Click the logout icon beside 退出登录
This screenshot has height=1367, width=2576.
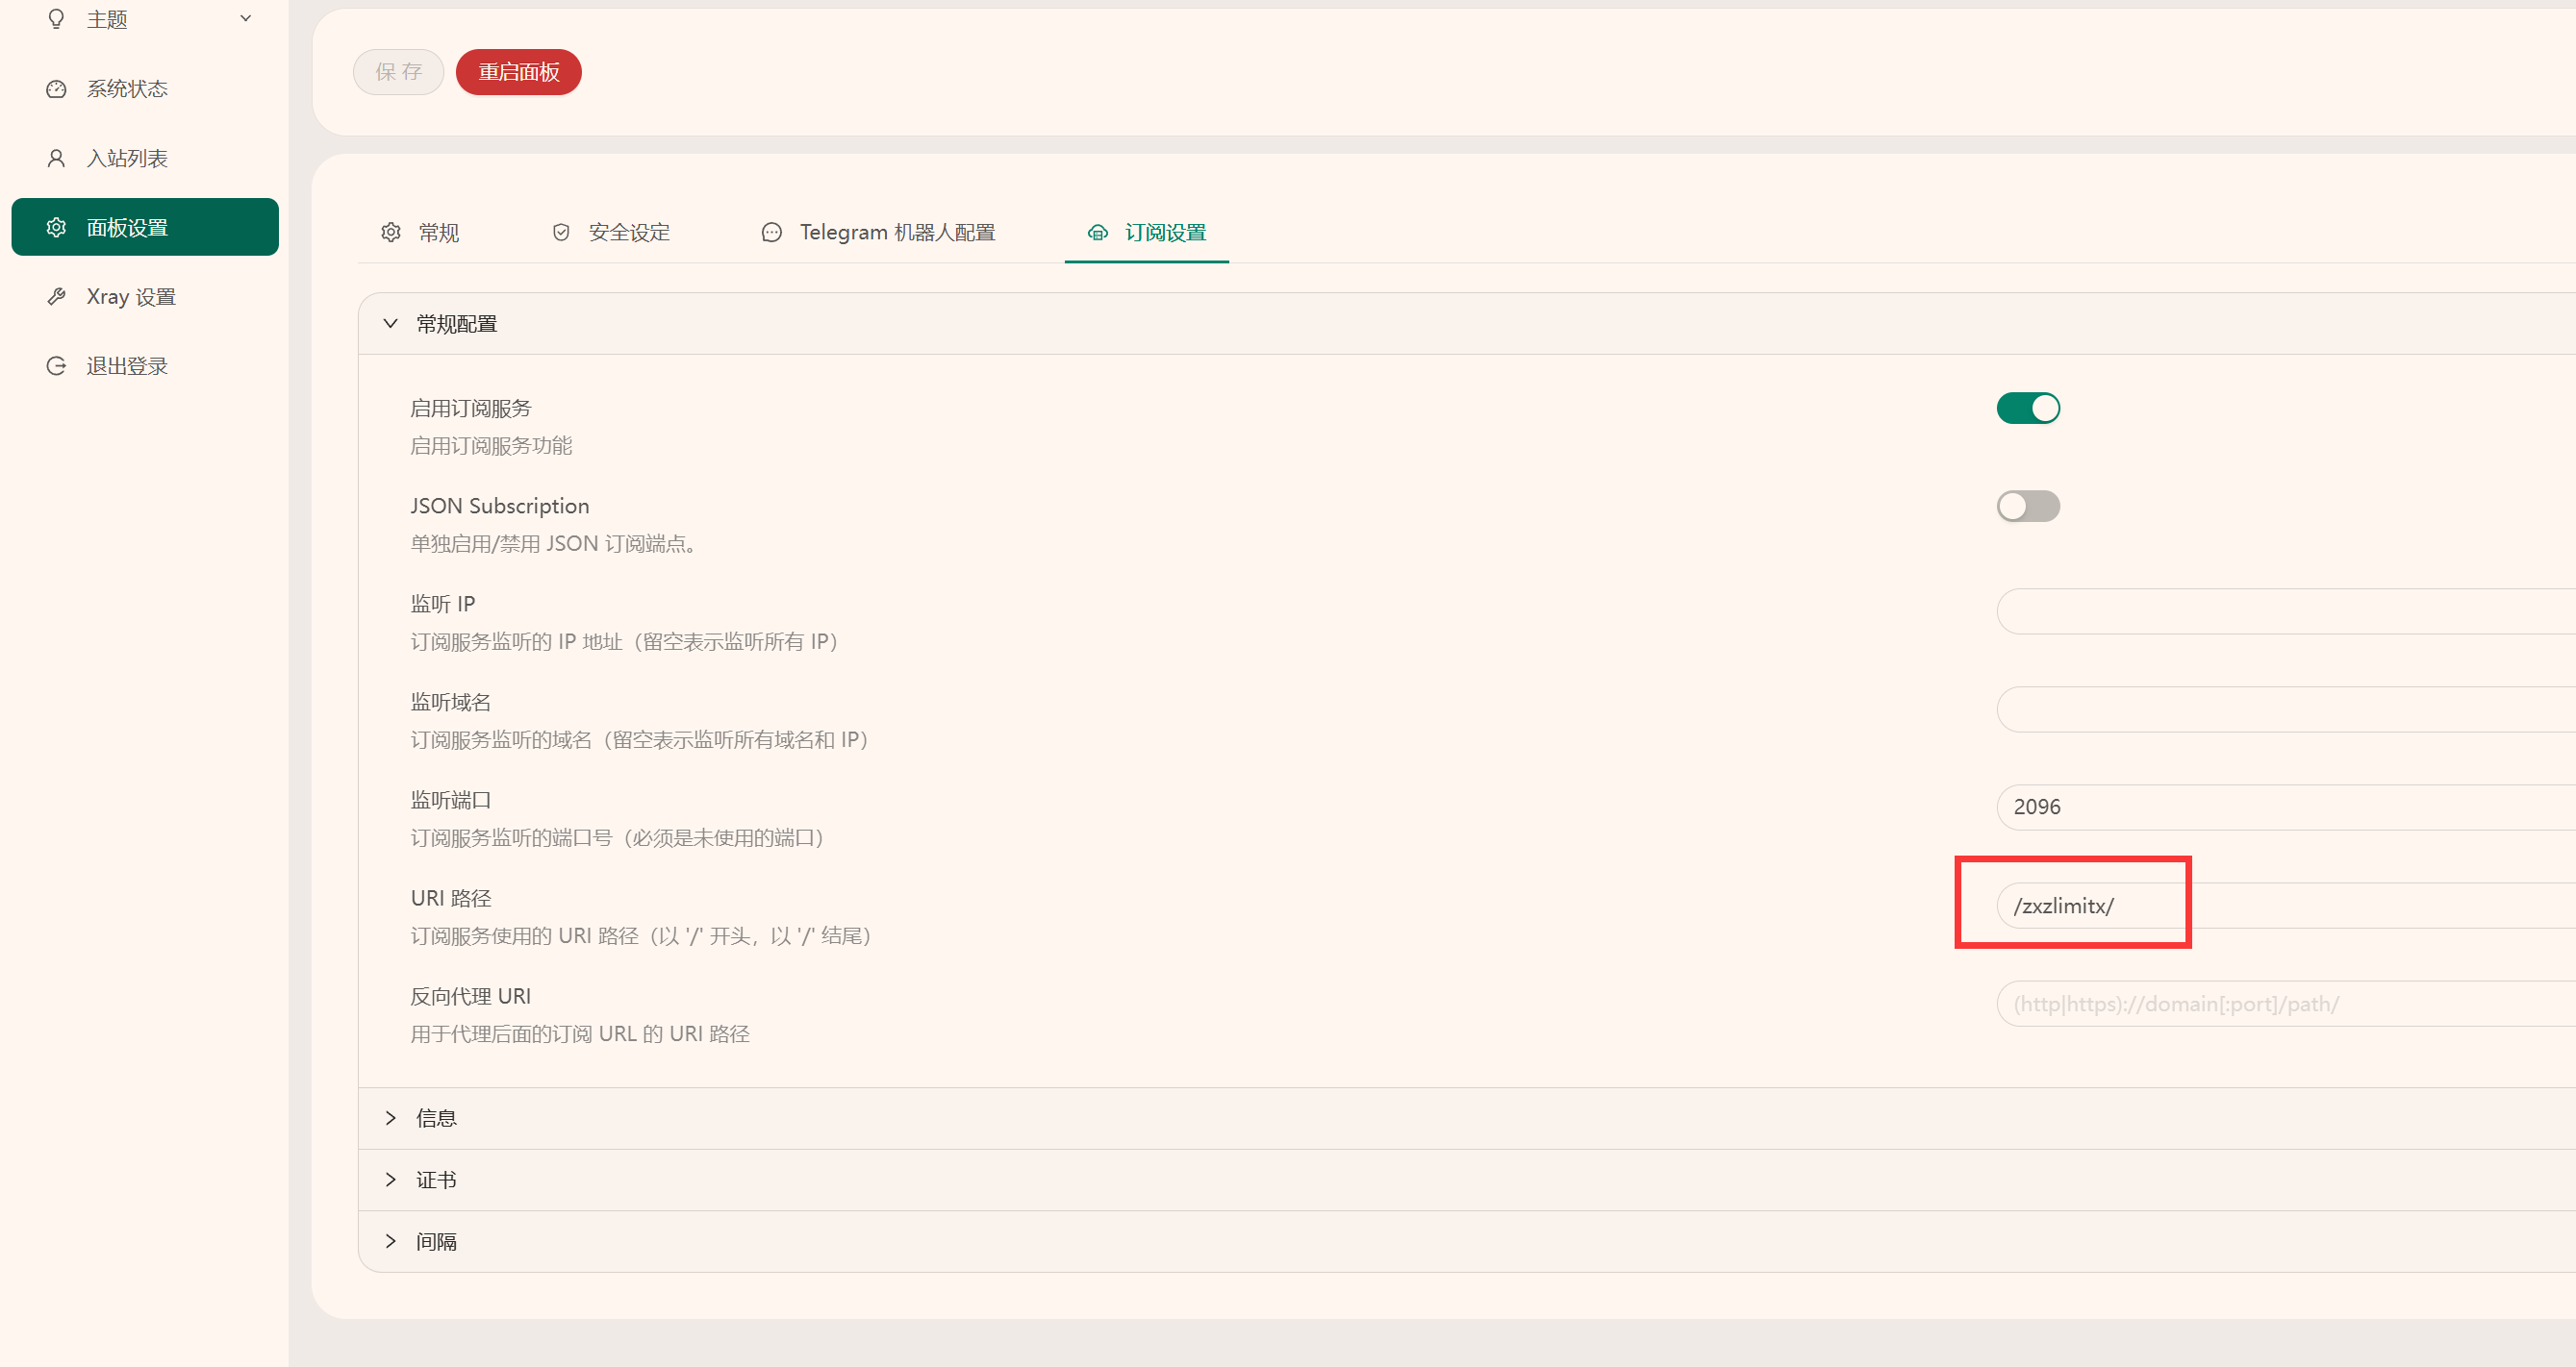(56, 365)
